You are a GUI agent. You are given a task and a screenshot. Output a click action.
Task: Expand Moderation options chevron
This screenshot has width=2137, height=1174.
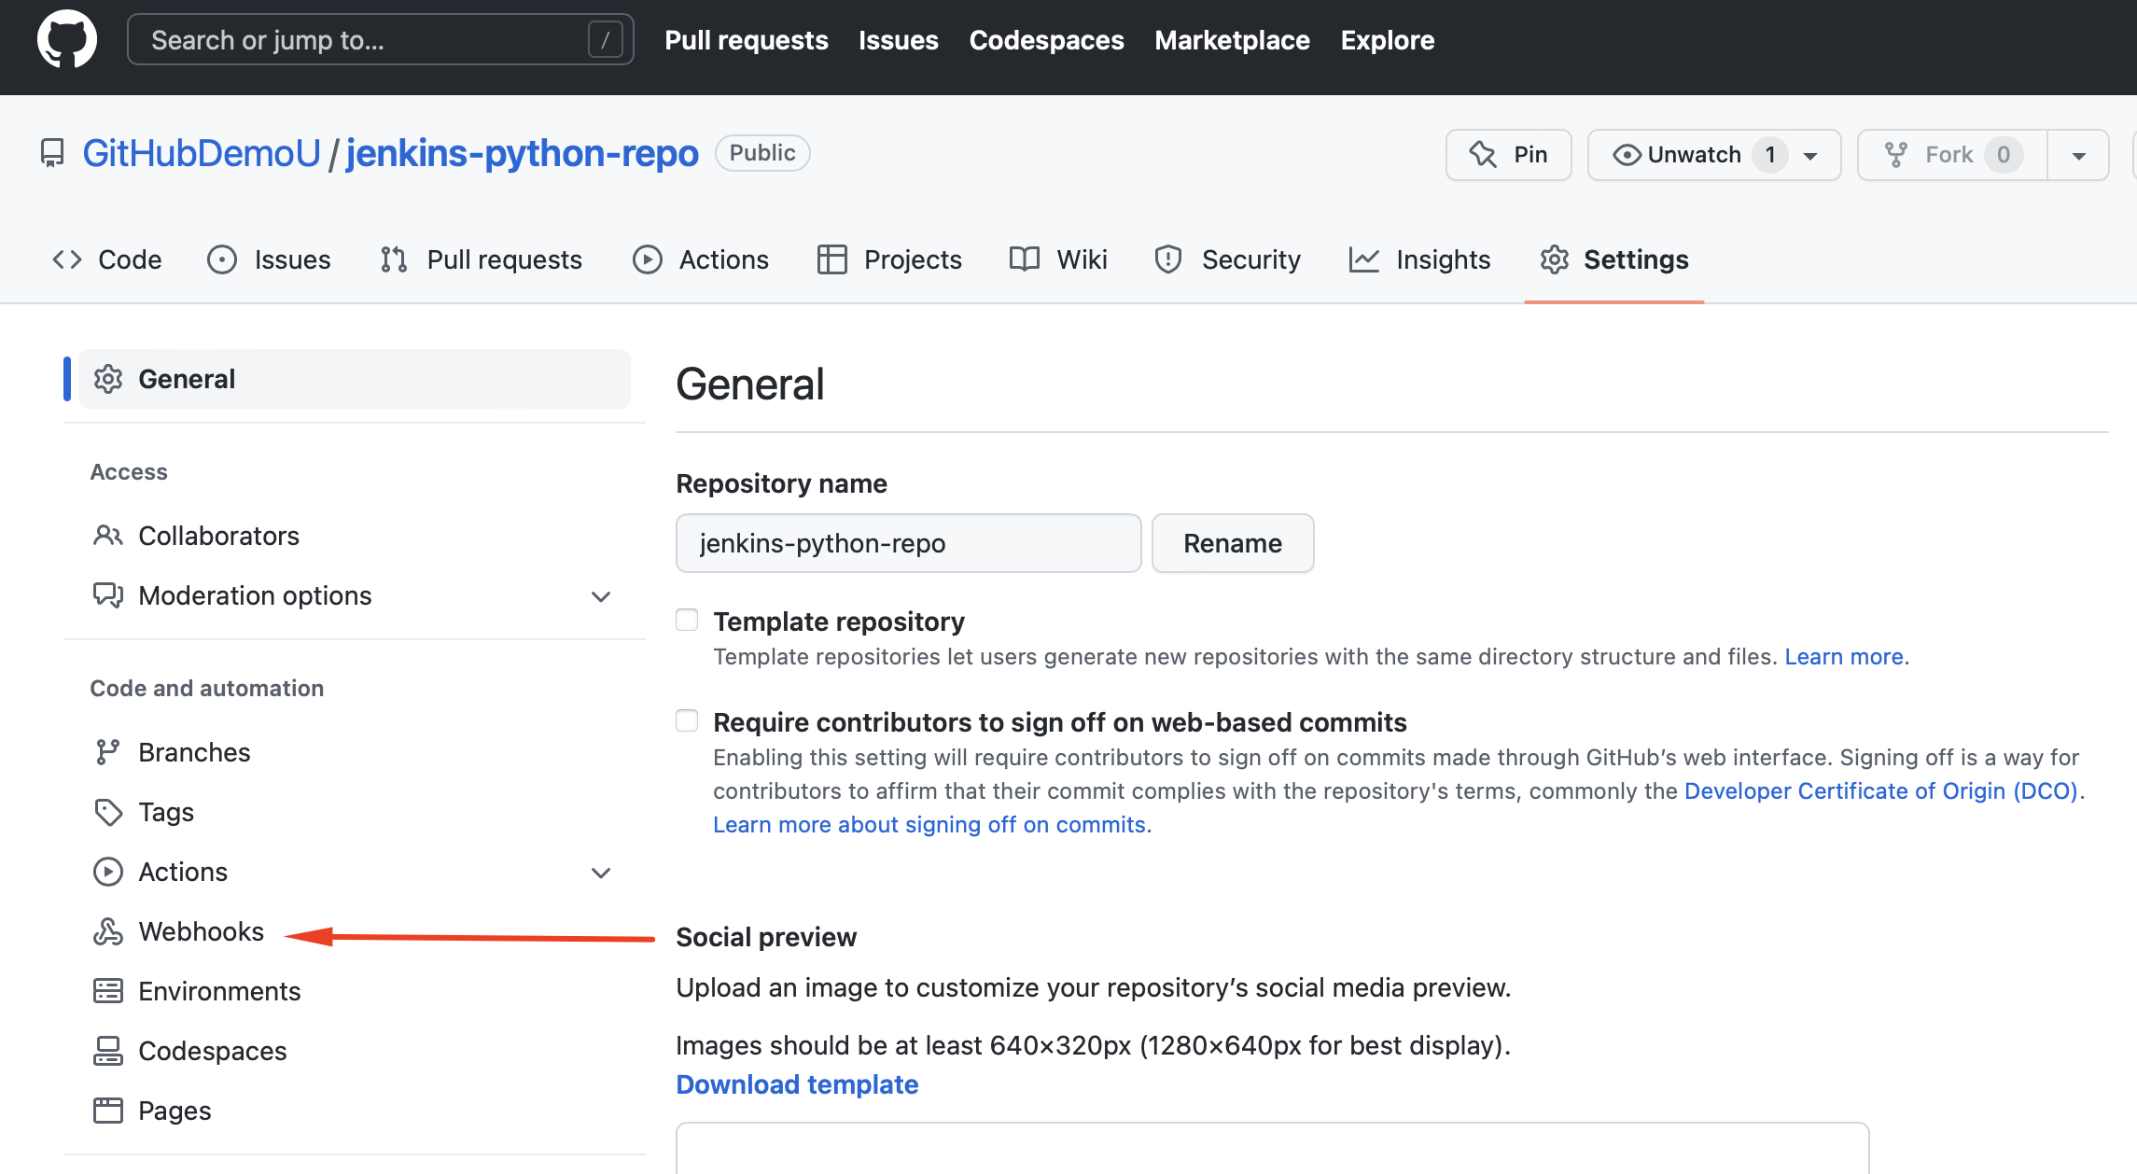(x=601, y=596)
